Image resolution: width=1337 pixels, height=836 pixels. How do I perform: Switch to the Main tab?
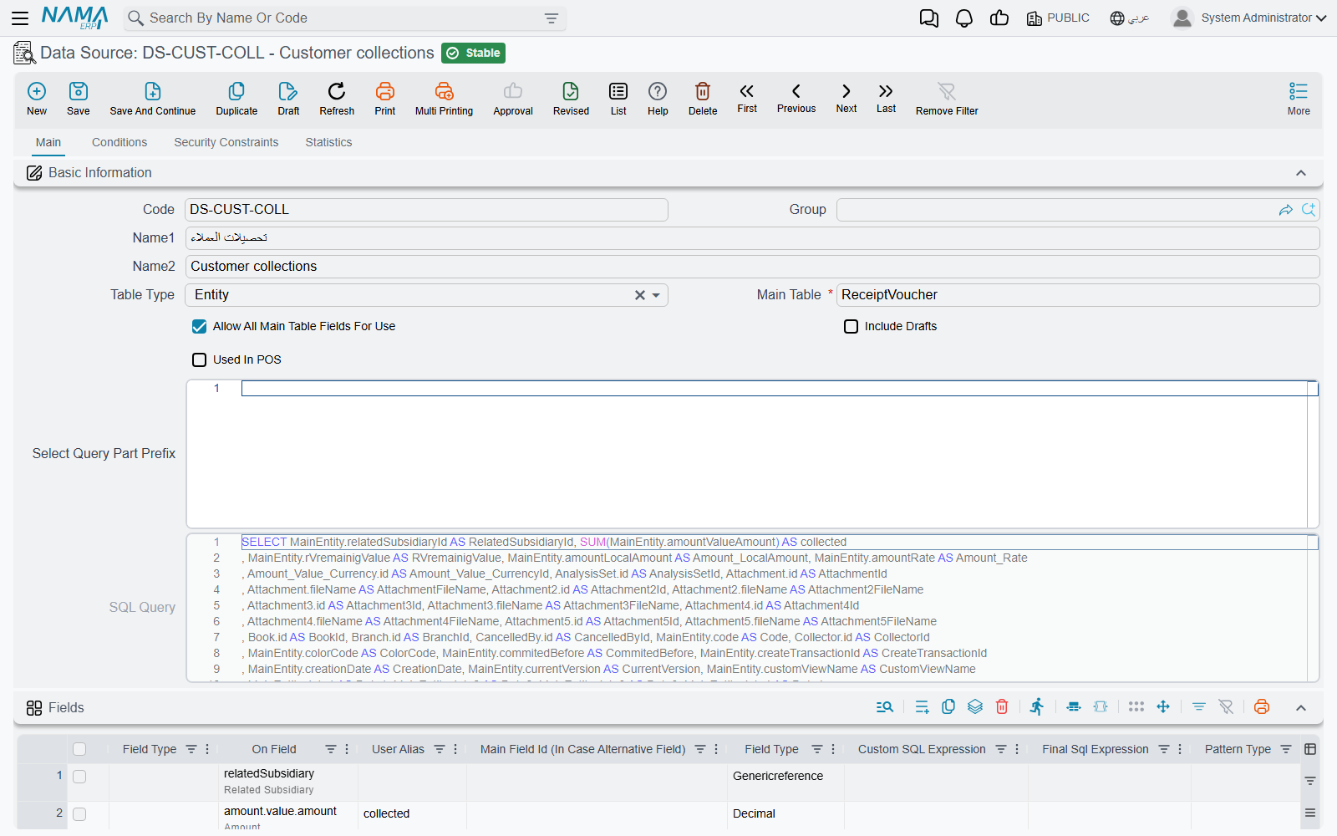(x=48, y=143)
